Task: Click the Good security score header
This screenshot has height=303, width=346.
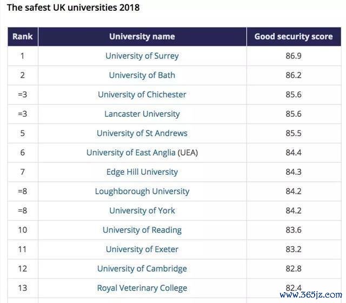Action: tap(293, 37)
